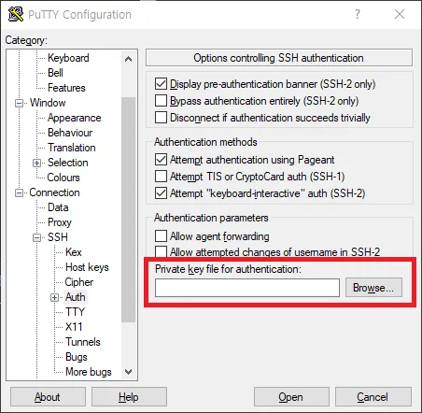Select the Selection category
Image resolution: width=422 pixels, height=413 pixels.
(x=68, y=163)
